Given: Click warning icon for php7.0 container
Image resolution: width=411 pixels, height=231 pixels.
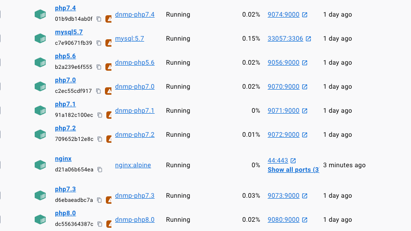Looking at the screenshot, I should click(108, 91).
